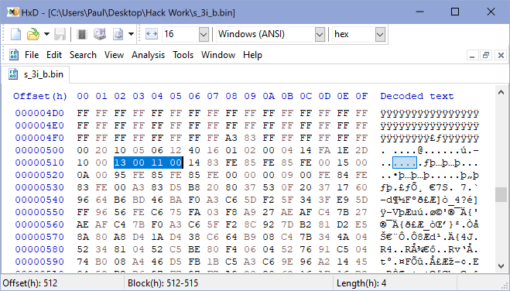Screen dimensions: 510x291
Task: Click byte FA in row 00000500
Action: 324,150
